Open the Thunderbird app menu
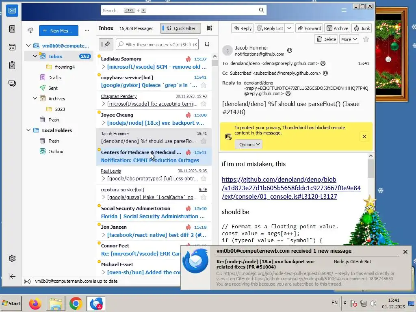Image resolution: width=416 pixels, height=312 pixels. tap(344, 10)
